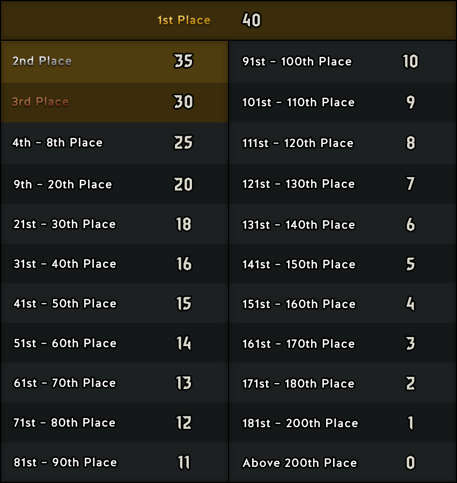Click the 31st – 40th Place label
The width and height of the screenshot is (457, 483).
click(65, 264)
